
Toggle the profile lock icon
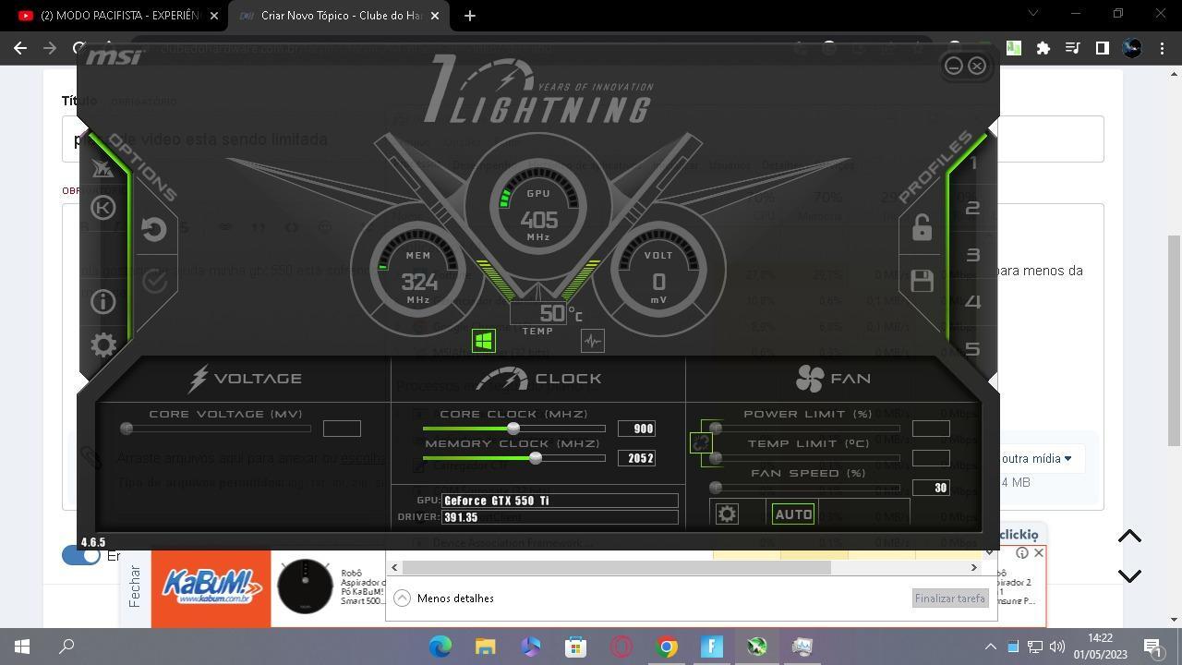click(922, 228)
